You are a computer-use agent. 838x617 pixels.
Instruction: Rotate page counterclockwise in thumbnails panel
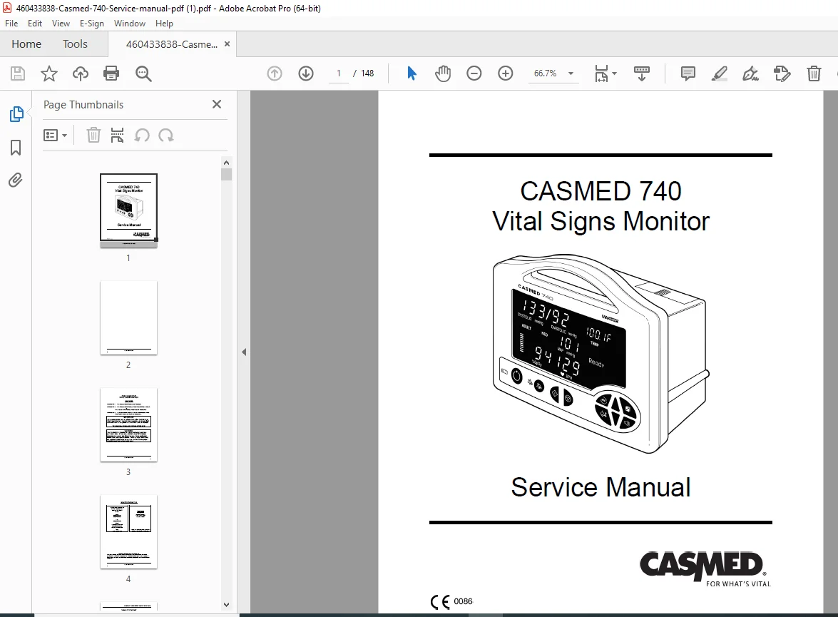[142, 136]
